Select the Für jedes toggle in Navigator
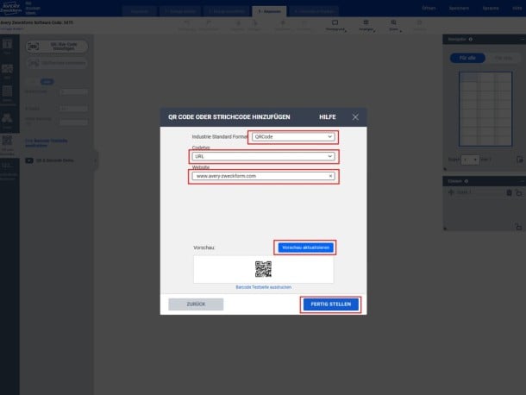 pos(504,58)
